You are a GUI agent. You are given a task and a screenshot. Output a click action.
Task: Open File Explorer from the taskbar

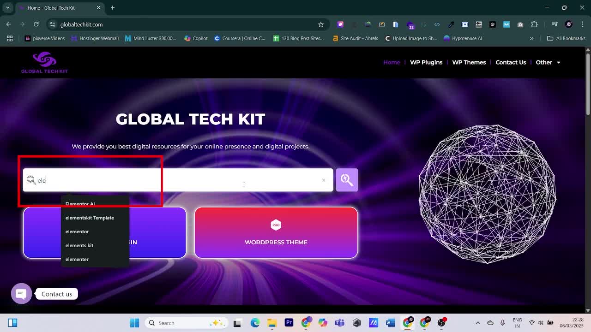[x=272, y=323]
